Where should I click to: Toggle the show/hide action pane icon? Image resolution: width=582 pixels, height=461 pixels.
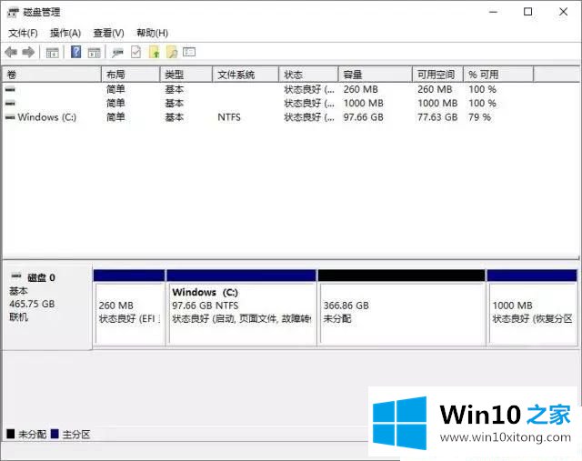94,53
